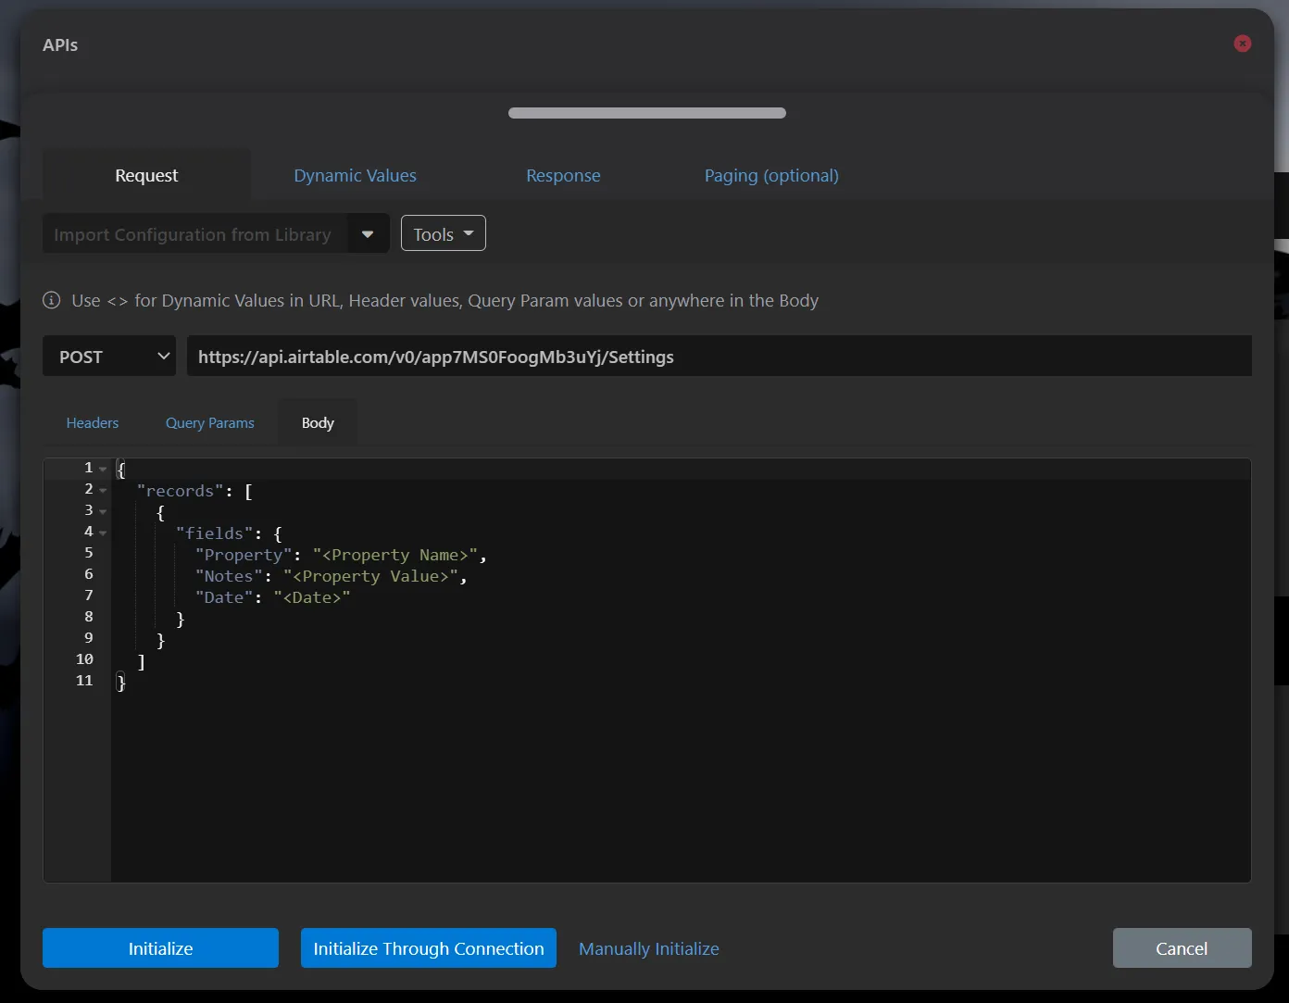The width and height of the screenshot is (1289, 1003).
Task: Collapse the code fold arrow on line 1
Action: [x=103, y=469]
